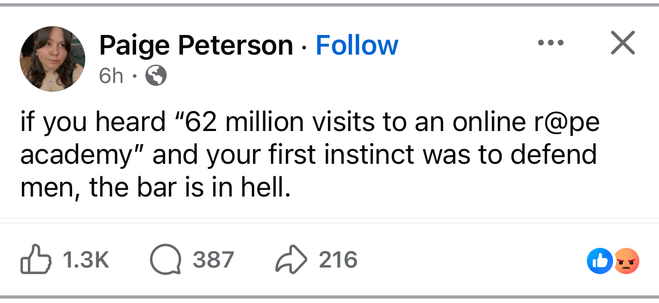Open the three-dot post options menu
This screenshot has width=659, height=303.
pyautogui.click(x=550, y=43)
